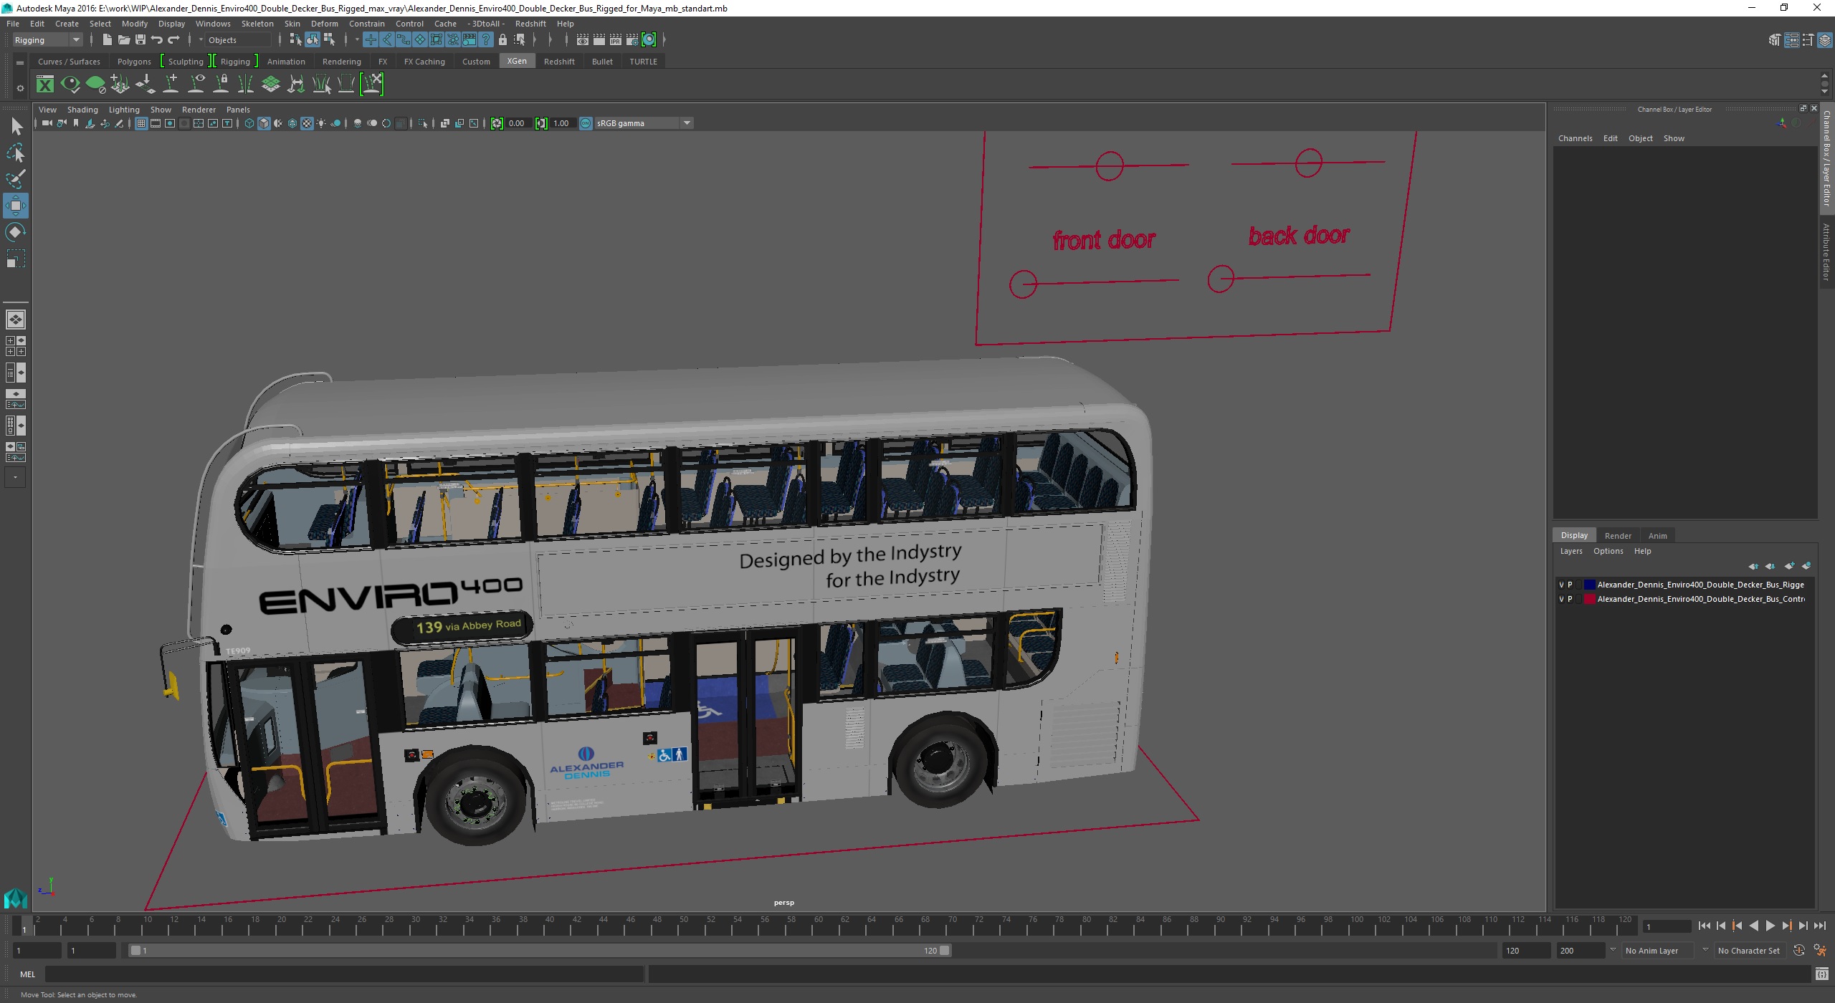The width and height of the screenshot is (1835, 1003).
Task: Toggle playback P on red Controllers layer
Action: (x=1570, y=599)
